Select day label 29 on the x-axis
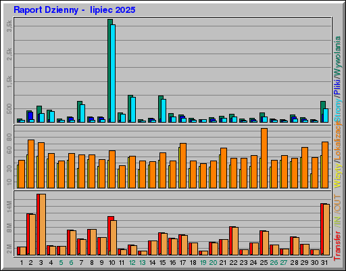Image resolution: width=346 pixels, height=271 pixels. click(304, 263)
